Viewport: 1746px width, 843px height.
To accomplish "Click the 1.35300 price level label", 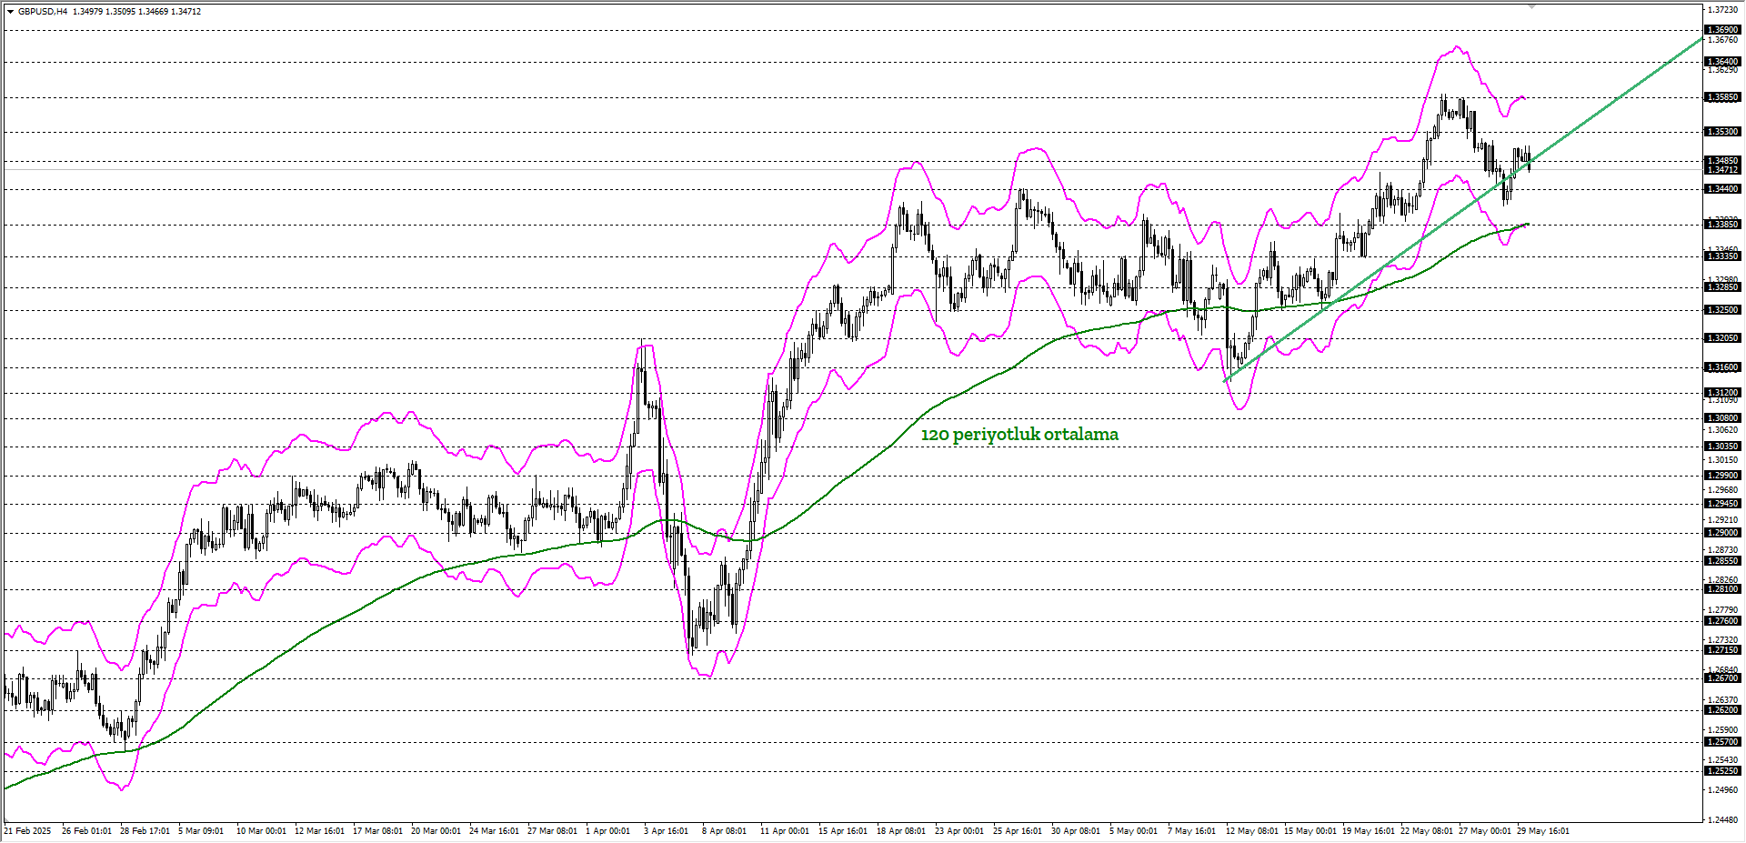I will 1722,132.
